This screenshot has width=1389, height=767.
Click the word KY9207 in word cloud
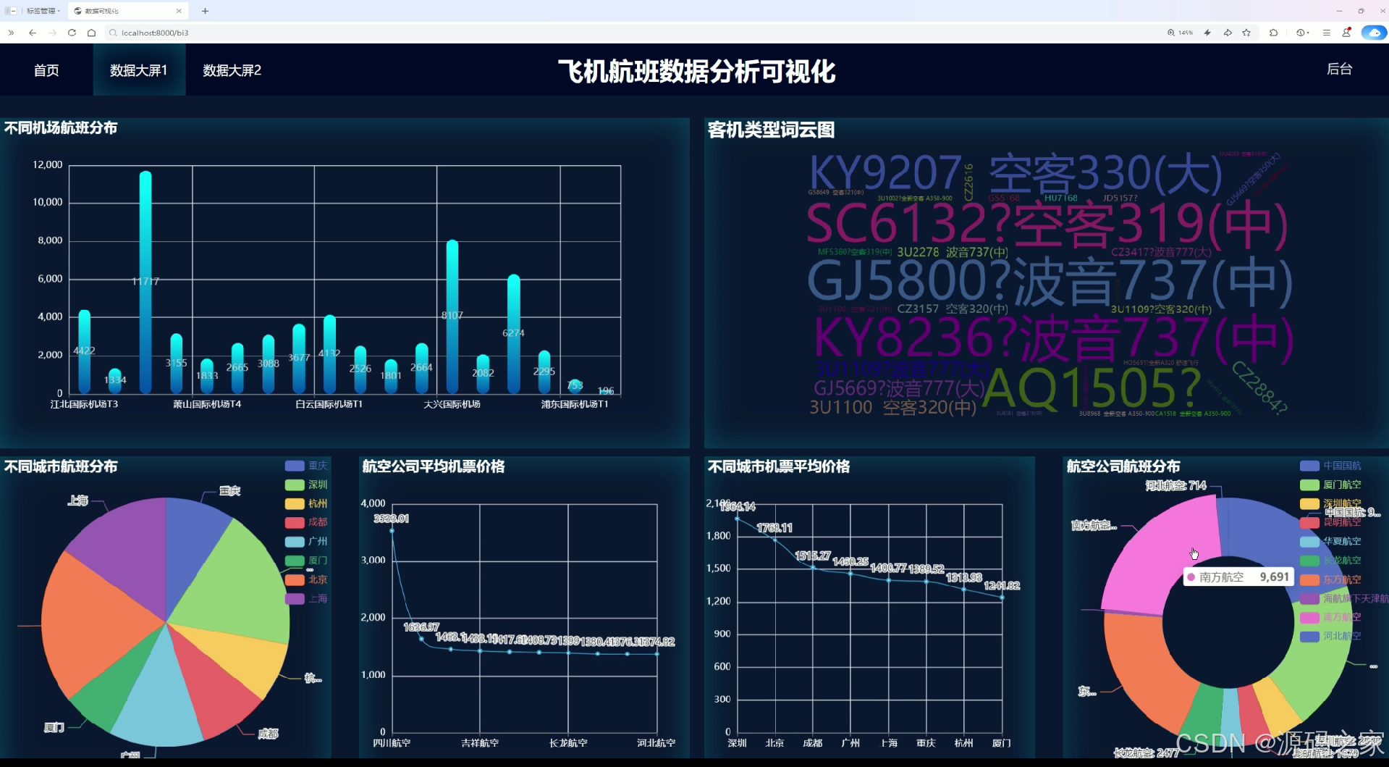click(x=885, y=173)
